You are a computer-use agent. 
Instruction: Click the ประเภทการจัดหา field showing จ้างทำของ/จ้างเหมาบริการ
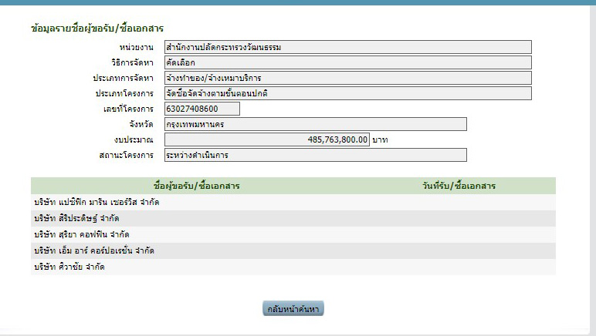(x=347, y=78)
